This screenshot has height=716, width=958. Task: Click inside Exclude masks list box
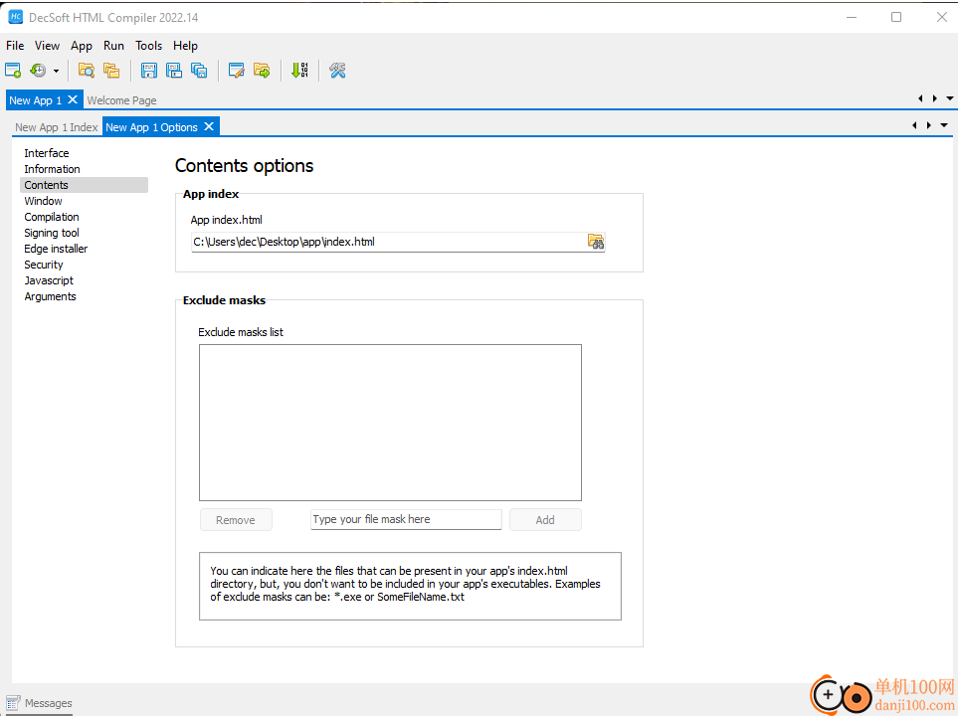point(390,423)
